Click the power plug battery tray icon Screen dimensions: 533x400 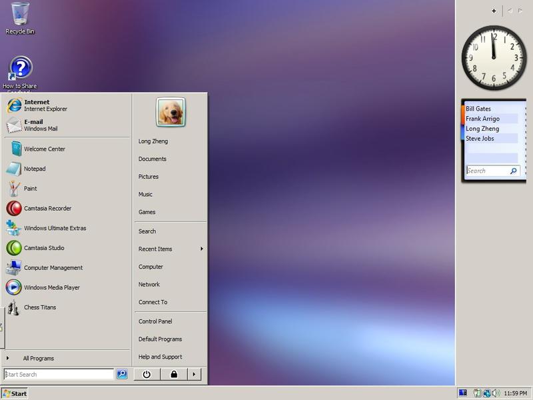click(478, 393)
